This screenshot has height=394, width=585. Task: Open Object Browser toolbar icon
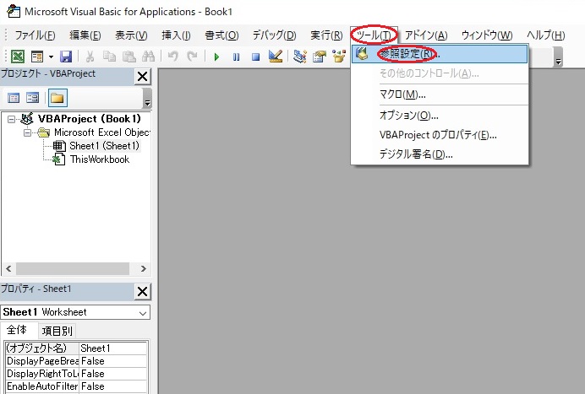[x=339, y=57]
